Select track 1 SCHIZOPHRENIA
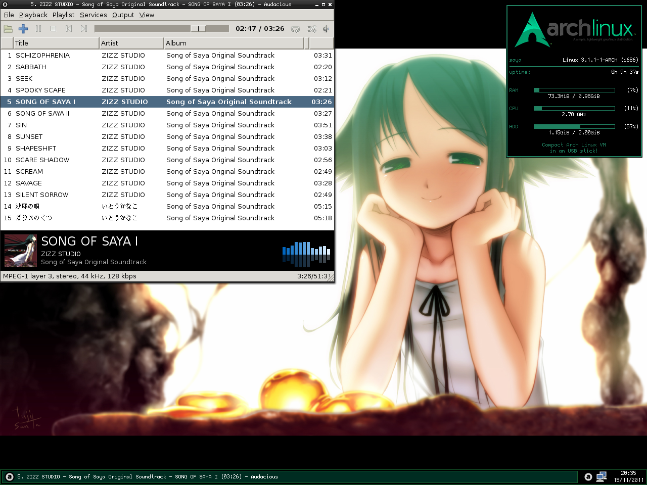Viewport: 647px width, 485px height. tap(167, 55)
